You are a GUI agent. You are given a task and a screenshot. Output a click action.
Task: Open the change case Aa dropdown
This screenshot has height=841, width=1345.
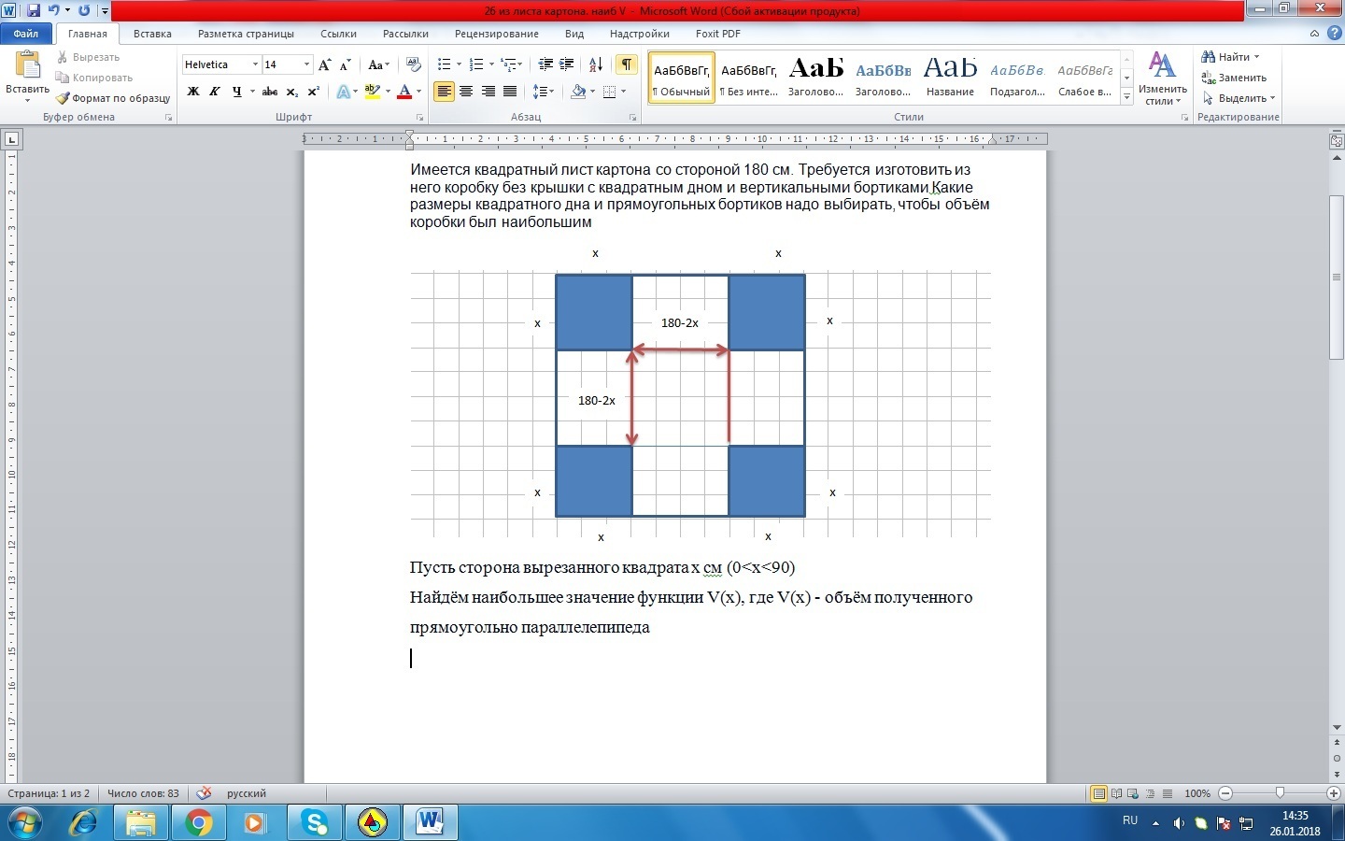377,64
